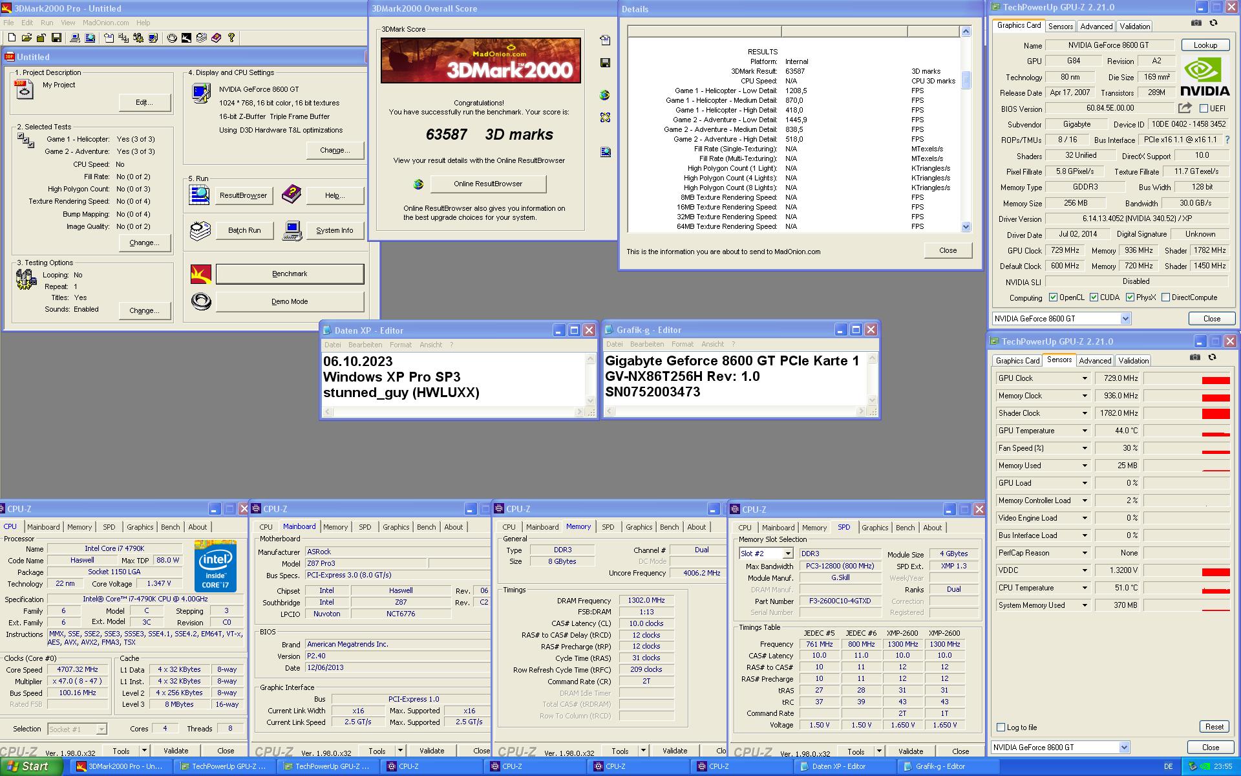Switch to Daten XP - Editor taskbar item
The width and height of the screenshot is (1241, 776).
click(x=845, y=766)
